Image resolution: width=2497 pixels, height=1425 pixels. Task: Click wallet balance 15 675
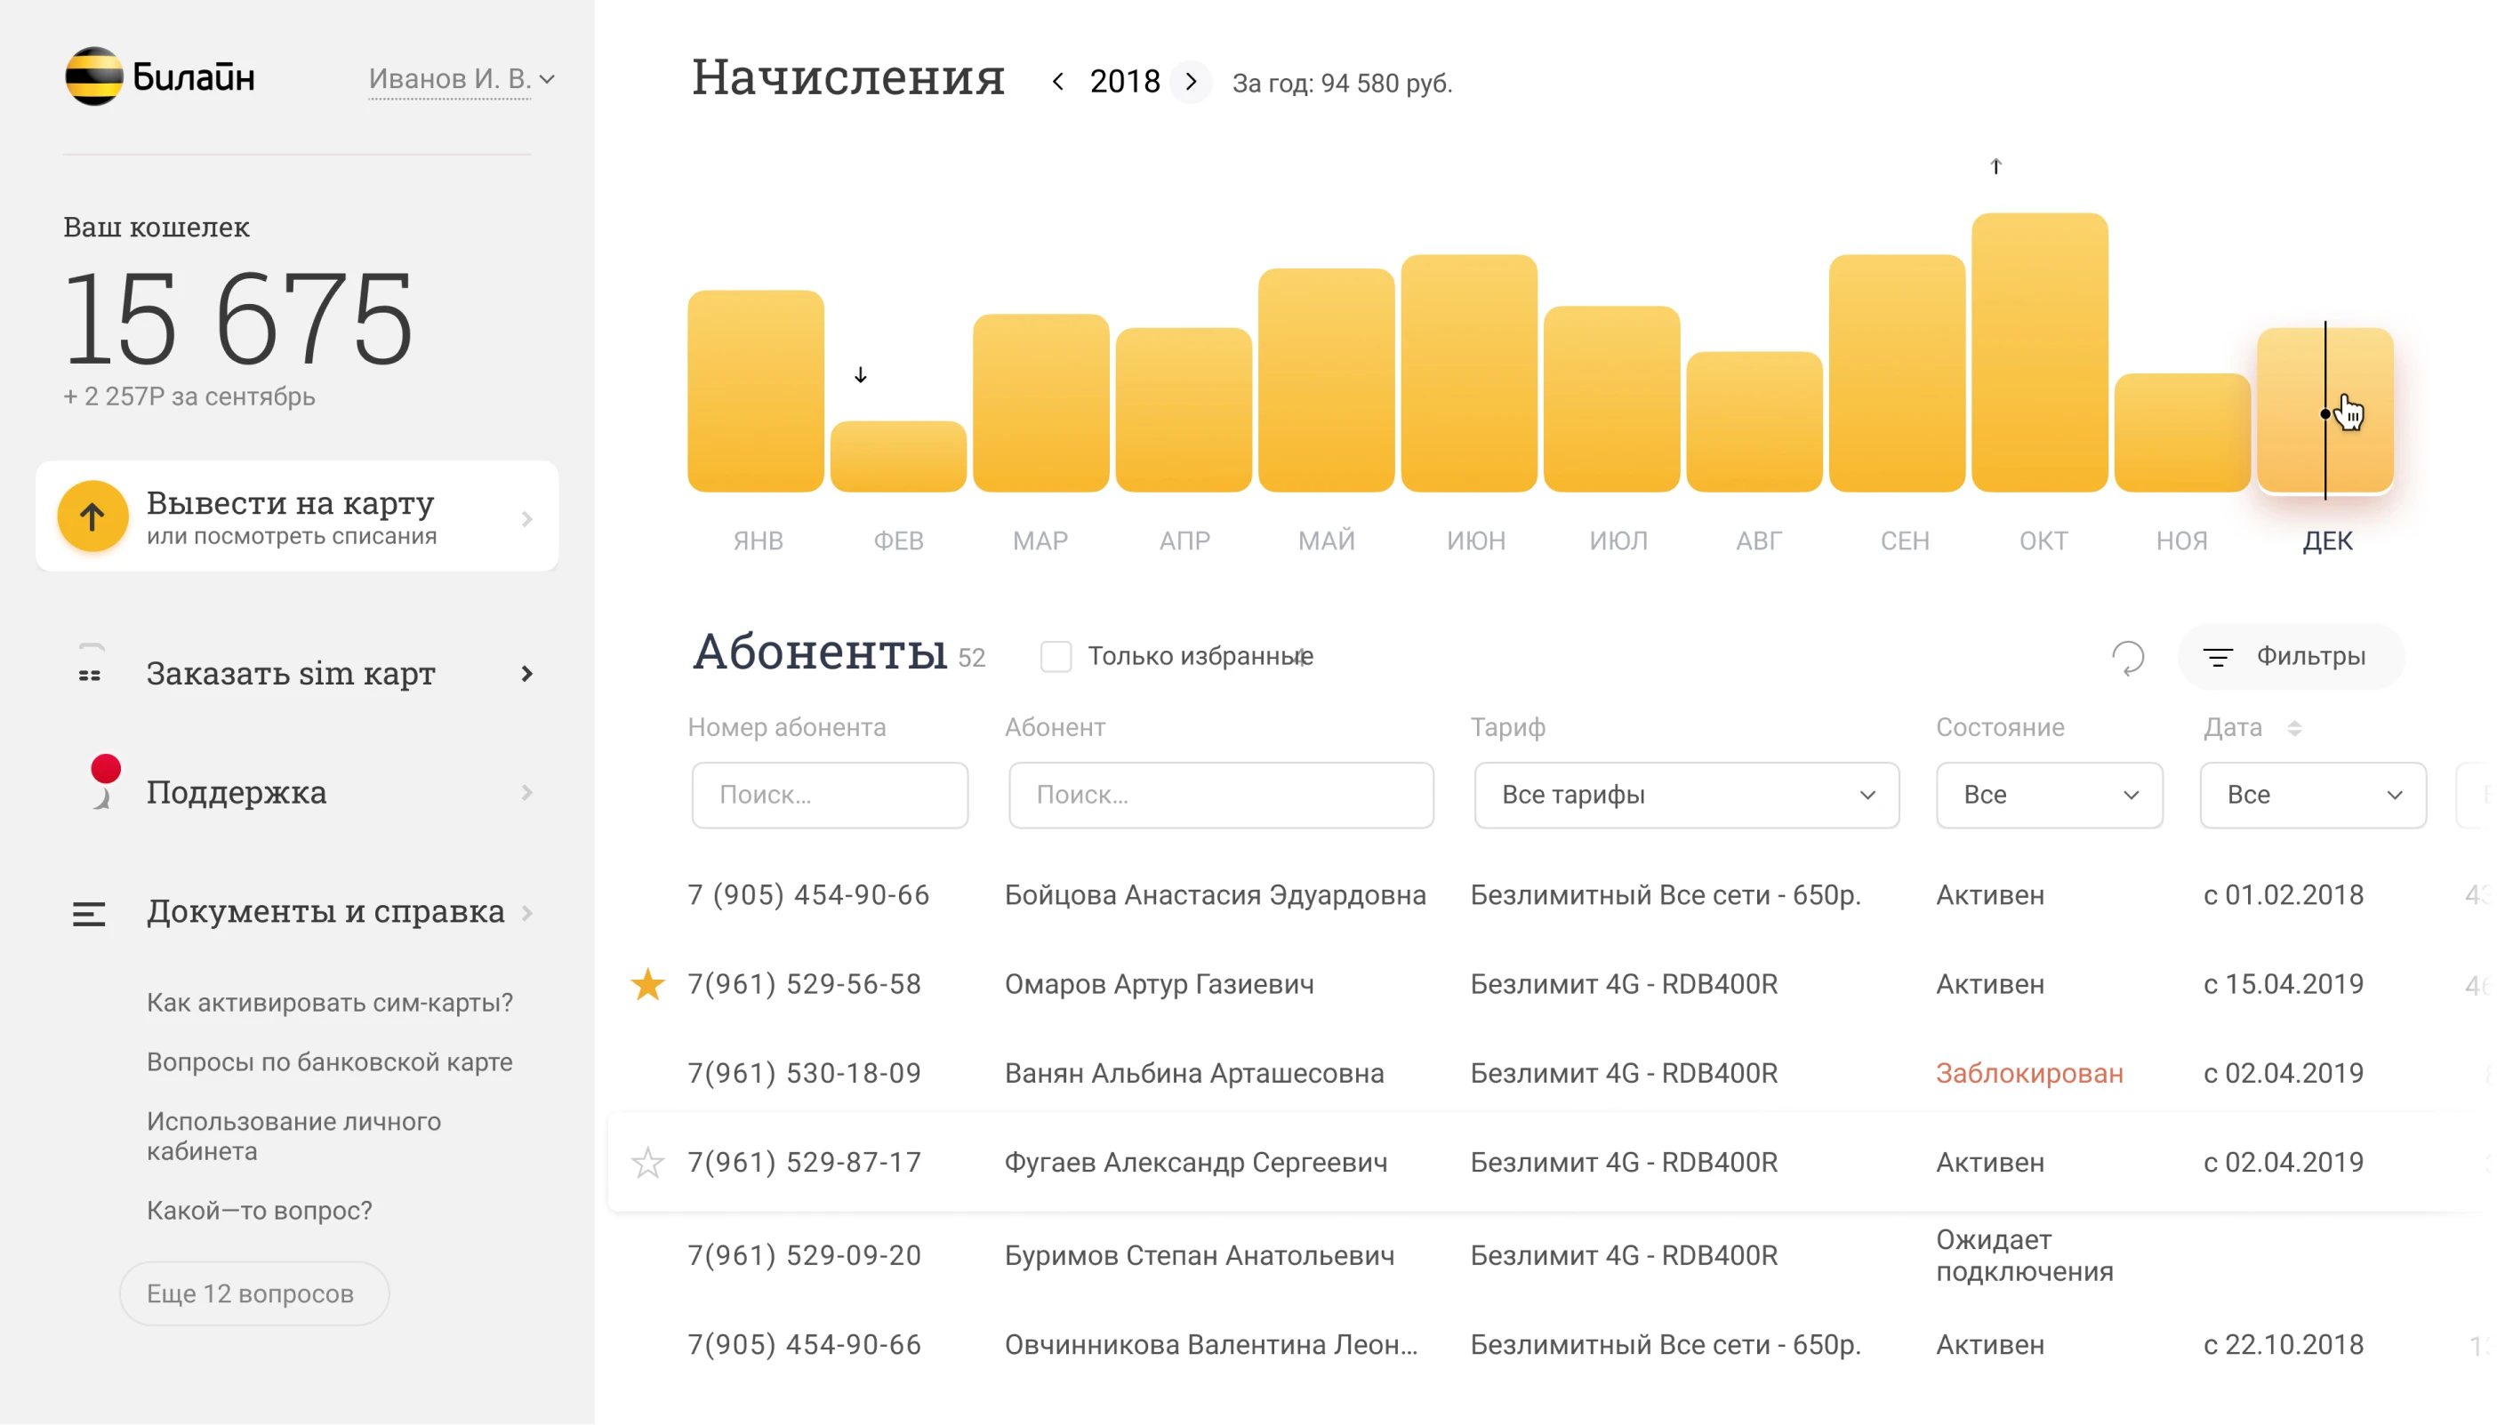pos(237,318)
